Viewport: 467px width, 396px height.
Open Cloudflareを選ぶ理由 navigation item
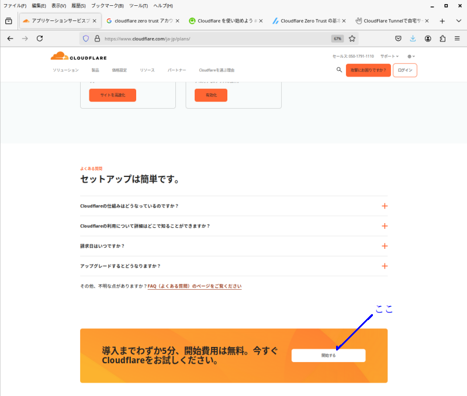[x=216, y=70]
